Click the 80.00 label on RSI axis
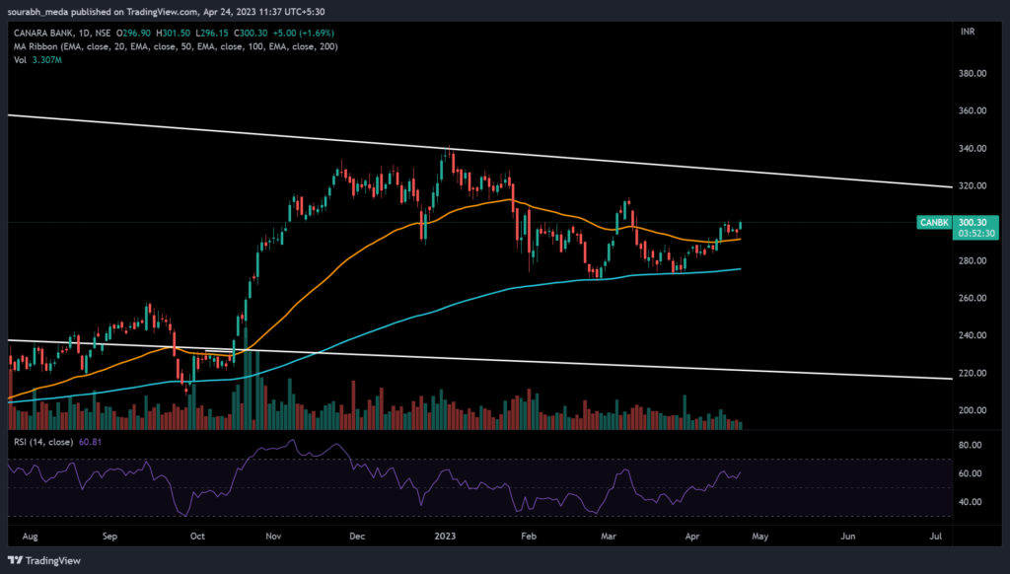The height and width of the screenshot is (574, 1010). [x=971, y=445]
